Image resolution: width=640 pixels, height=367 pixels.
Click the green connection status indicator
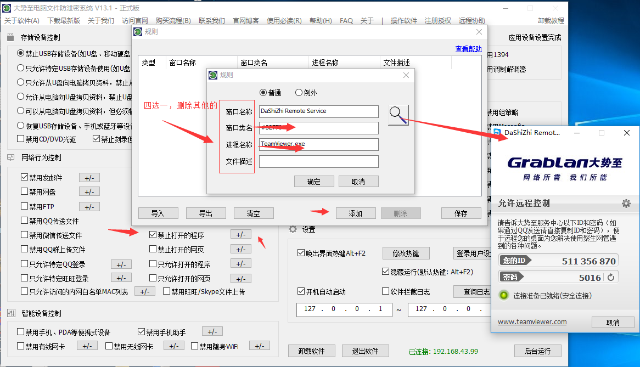click(504, 295)
